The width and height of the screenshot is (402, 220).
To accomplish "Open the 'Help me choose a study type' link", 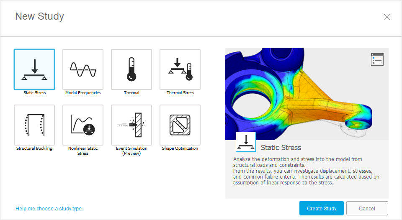I will 49,208.
